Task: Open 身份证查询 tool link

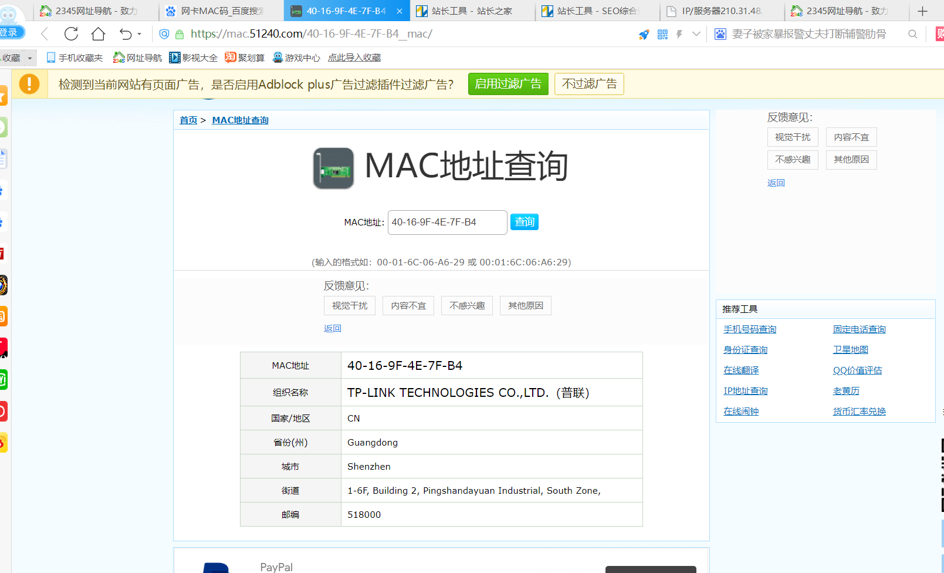Action: [x=746, y=350]
